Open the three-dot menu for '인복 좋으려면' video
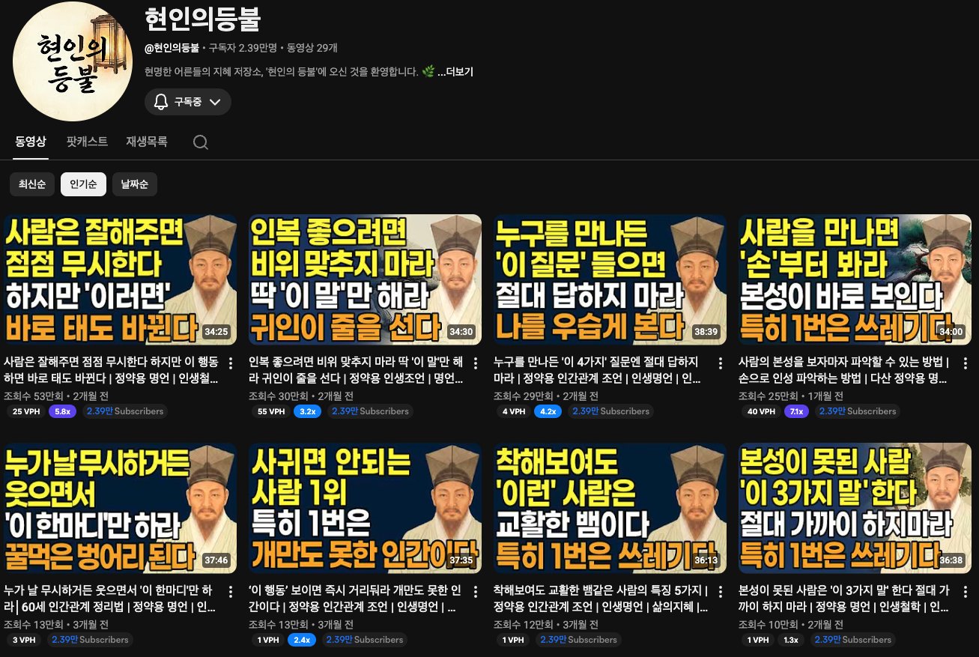Viewport: 979px width, 657px height. 476,364
